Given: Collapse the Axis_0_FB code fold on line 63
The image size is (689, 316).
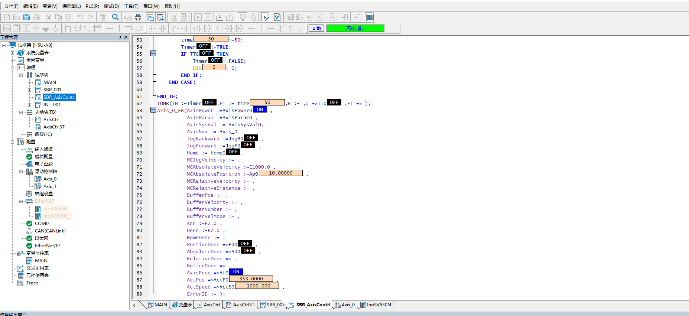Looking at the screenshot, I should point(153,110).
